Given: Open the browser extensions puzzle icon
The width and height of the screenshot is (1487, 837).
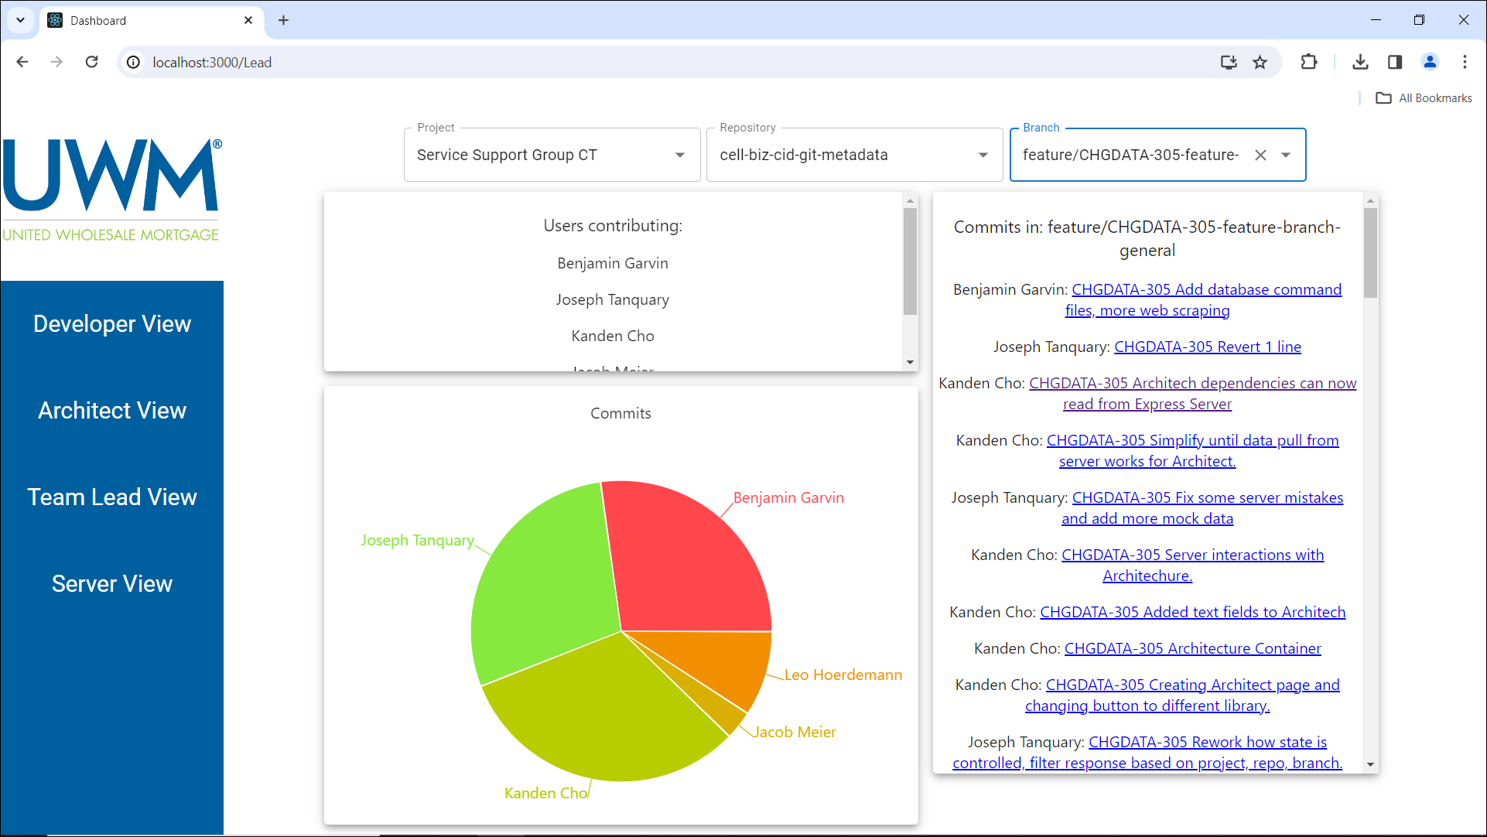Looking at the screenshot, I should (1309, 62).
